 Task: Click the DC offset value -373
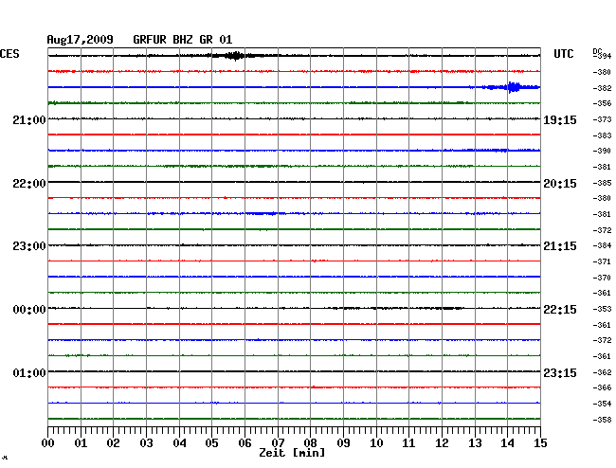(x=602, y=119)
